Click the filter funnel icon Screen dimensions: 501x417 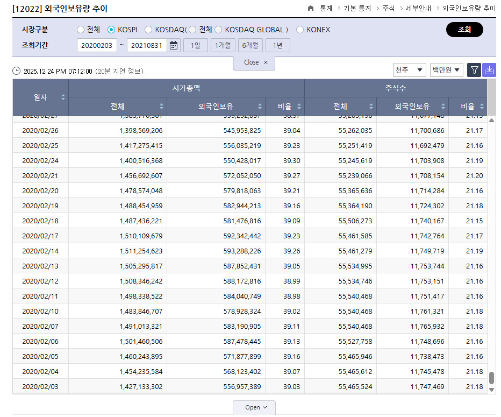(474, 70)
